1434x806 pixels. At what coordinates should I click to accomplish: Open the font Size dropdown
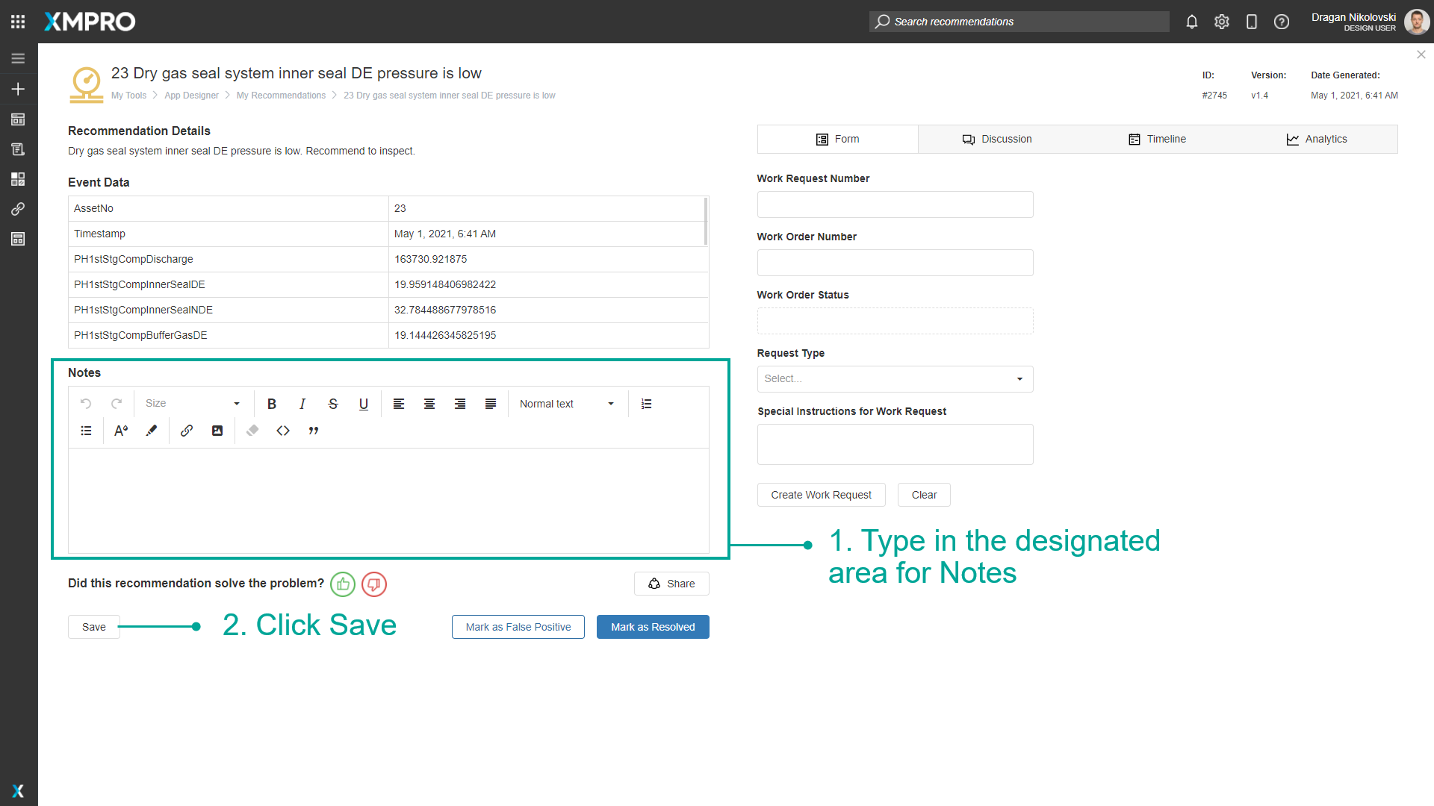[193, 404]
